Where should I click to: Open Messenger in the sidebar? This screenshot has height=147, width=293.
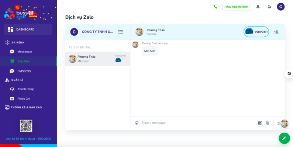pyautogui.click(x=25, y=52)
